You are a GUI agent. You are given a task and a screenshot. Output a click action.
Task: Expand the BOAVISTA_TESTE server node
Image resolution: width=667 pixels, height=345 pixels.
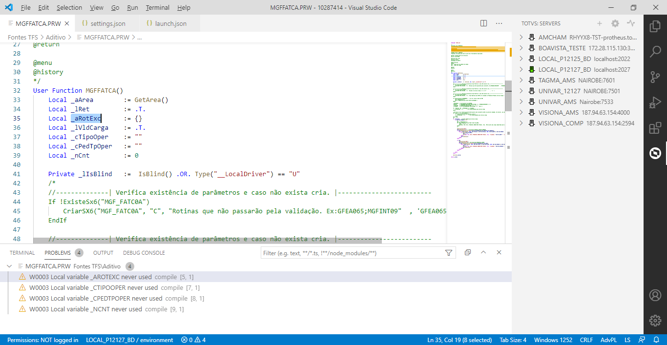[x=521, y=48]
